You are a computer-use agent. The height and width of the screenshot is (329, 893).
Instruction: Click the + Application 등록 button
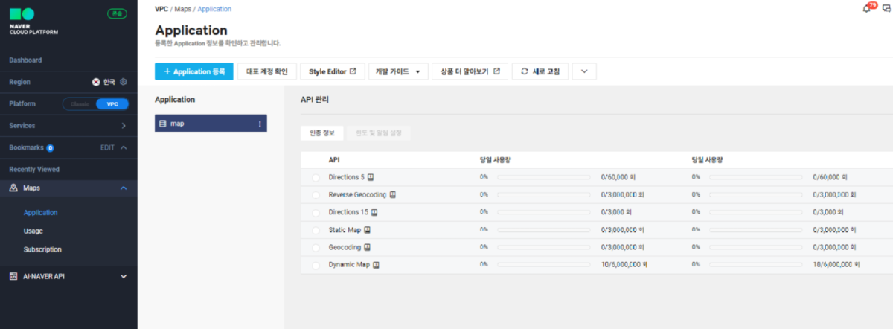pyautogui.click(x=193, y=71)
